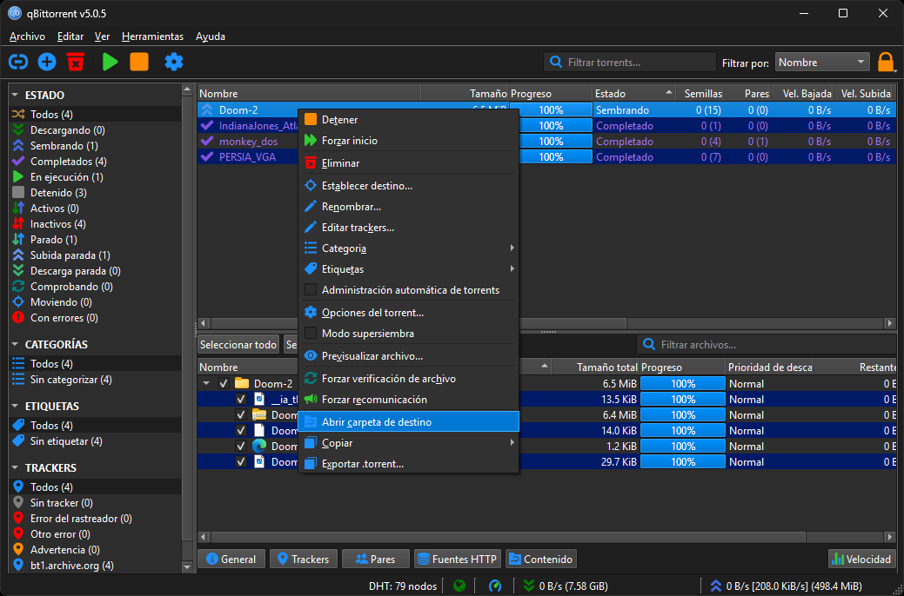Click the add torrent link toolbar icon
The height and width of the screenshot is (596, 904).
(x=18, y=62)
